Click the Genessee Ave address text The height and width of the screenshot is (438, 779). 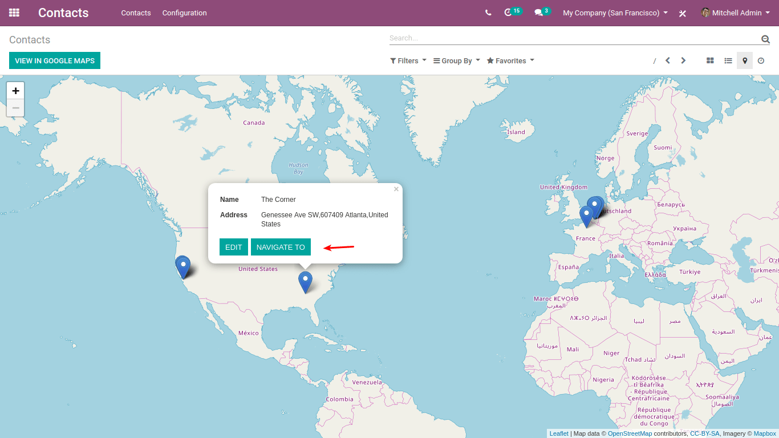coord(324,219)
